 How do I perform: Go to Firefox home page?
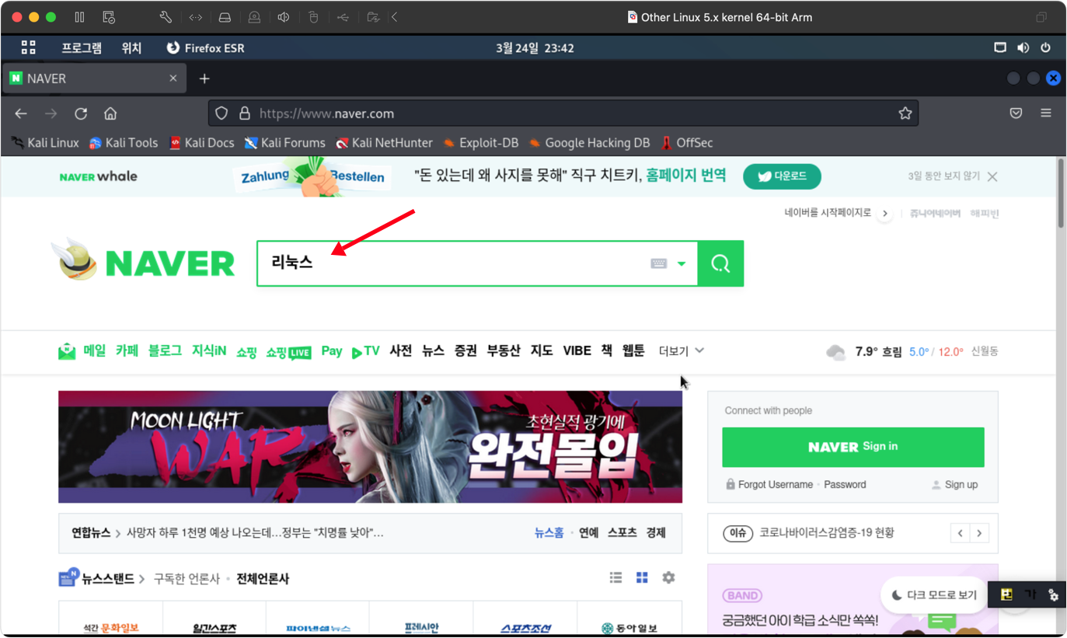pos(110,113)
